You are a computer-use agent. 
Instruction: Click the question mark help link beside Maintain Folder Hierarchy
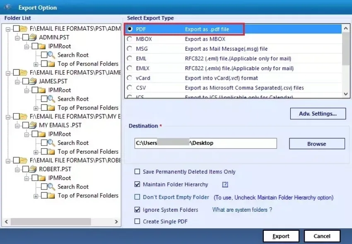(x=225, y=185)
